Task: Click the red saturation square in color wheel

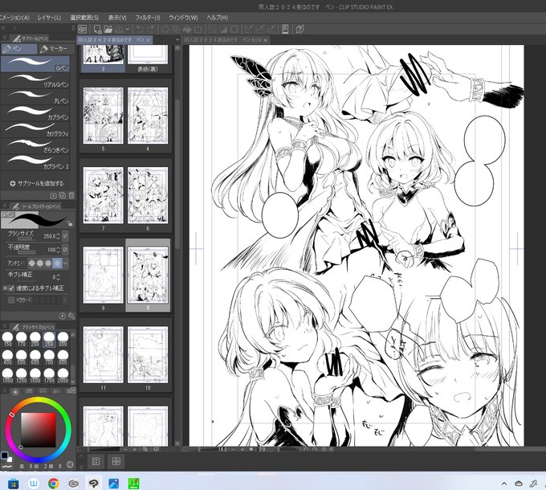Action: click(x=39, y=430)
